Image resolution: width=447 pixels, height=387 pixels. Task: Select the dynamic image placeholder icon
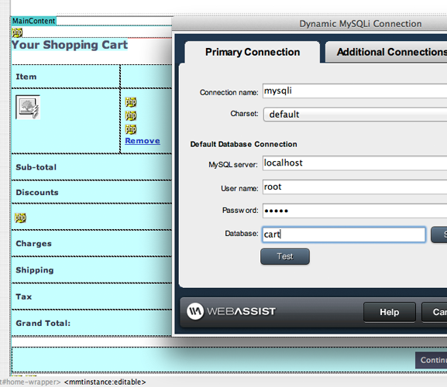click(x=28, y=107)
